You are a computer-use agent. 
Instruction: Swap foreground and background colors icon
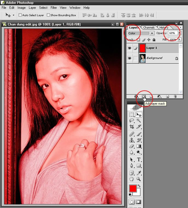[139, 186]
